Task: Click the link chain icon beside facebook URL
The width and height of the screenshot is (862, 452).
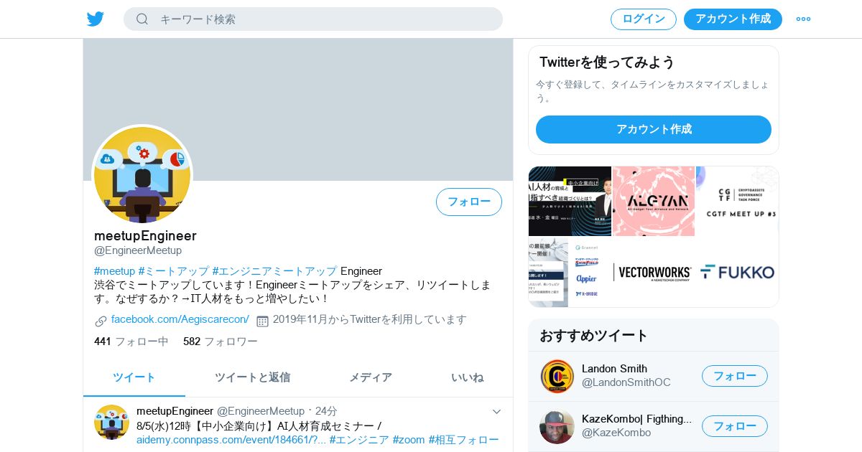Action: [x=101, y=321]
